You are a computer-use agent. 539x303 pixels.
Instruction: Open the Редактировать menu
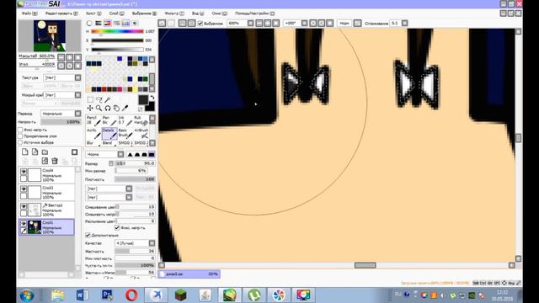point(61,13)
